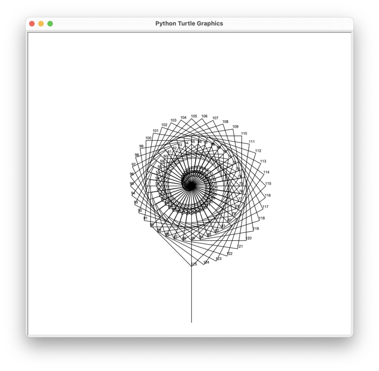Click the number label 120
Image resolution: width=379 pixels, height=371 pixels.
pos(249,238)
